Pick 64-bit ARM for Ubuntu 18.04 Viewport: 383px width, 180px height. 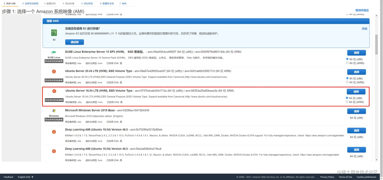pos(347,102)
